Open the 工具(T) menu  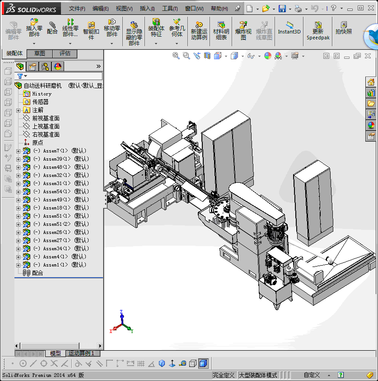[170, 9]
